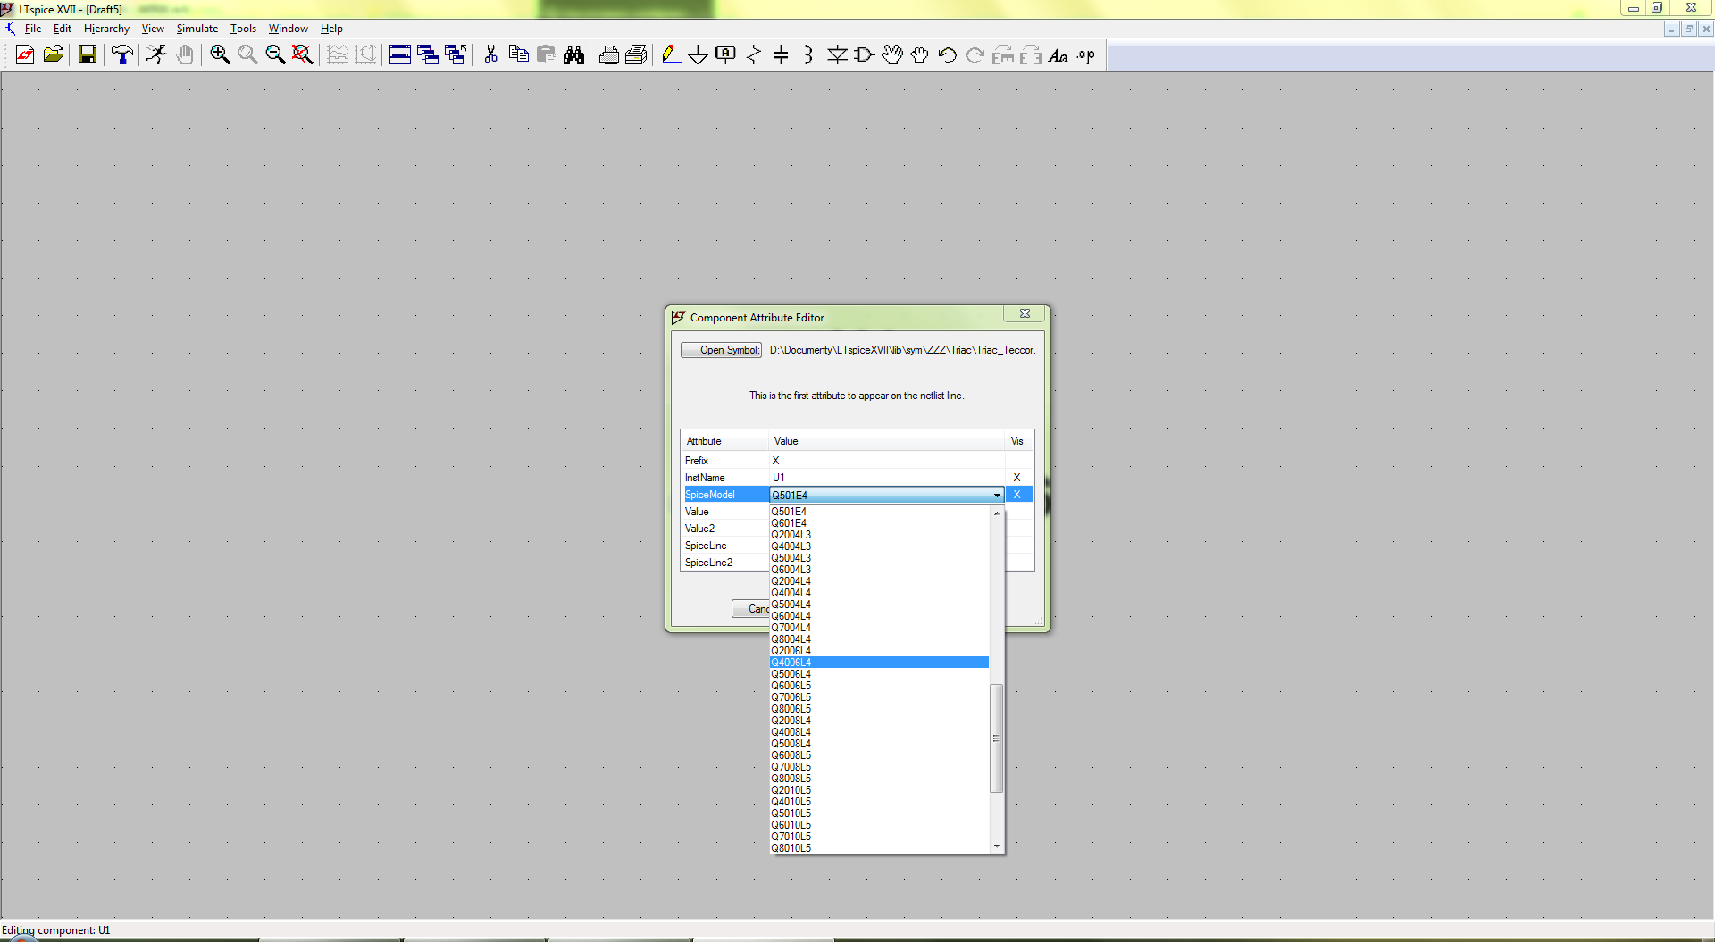Click the dropdown list scrollbar thumb

coord(996,738)
